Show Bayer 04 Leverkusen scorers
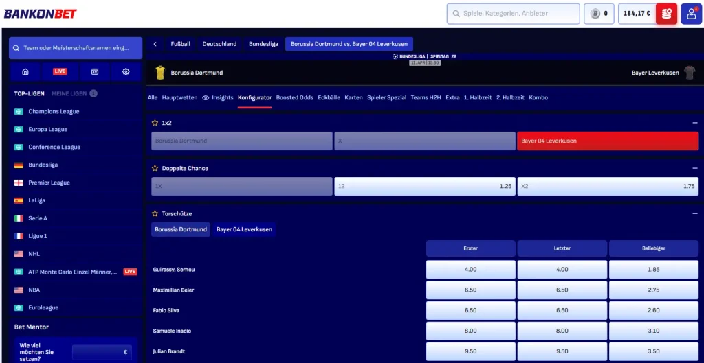The width and height of the screenshot is (704, 363). click(244, 229)
